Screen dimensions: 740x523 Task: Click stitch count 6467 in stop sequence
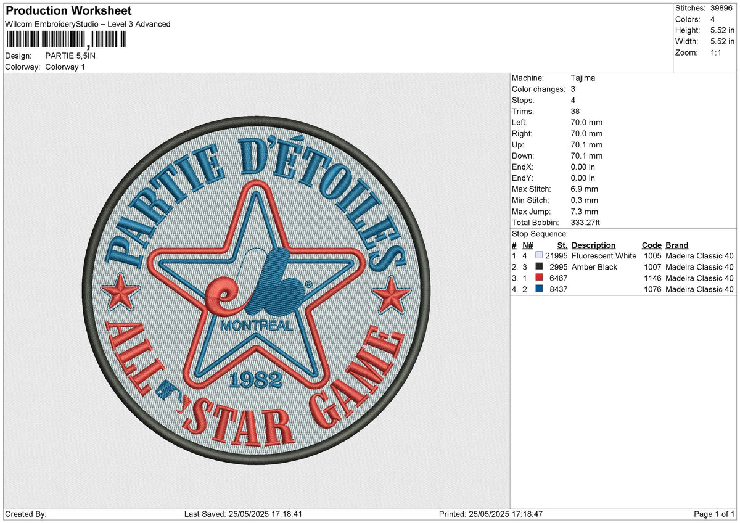[559, 278]
